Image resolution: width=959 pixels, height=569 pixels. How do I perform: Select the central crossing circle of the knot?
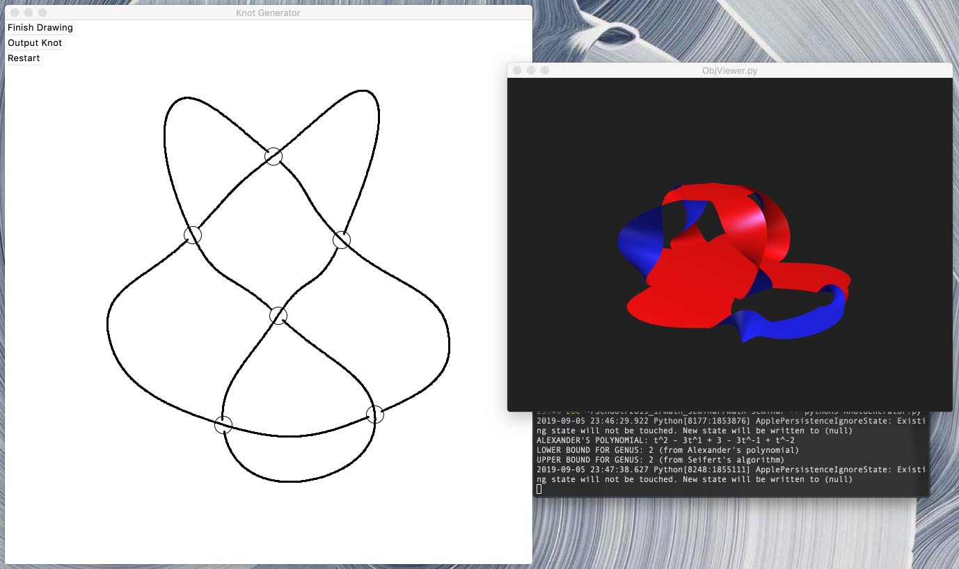[278, 316]
